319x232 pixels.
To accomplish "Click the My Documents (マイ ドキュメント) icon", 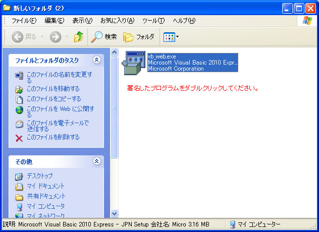I will 19,187.
